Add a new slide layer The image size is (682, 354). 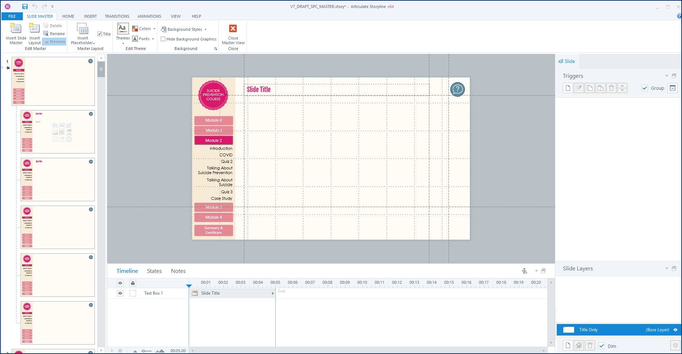(568, 346)
